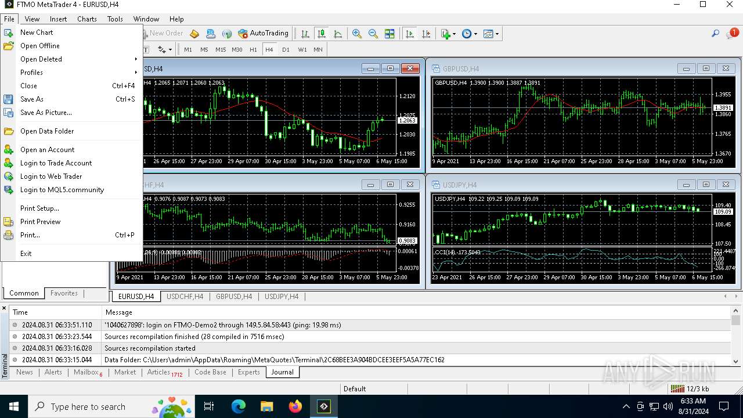This screenshot has width=743, height=418.
Task: Switch to line chart type
Action: [x=338, y=34]
